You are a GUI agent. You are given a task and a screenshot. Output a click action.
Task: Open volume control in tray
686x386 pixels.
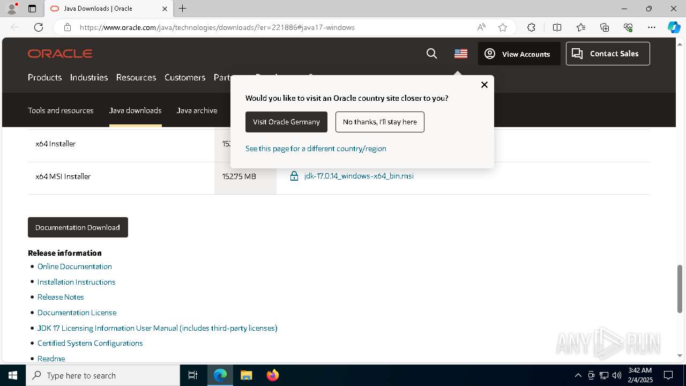[617, 375]
